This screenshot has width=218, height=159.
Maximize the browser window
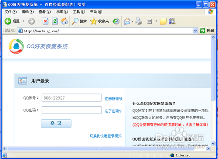click(x=206, y=5)
